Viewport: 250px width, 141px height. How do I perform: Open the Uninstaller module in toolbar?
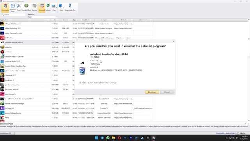[x=5, y=7]
